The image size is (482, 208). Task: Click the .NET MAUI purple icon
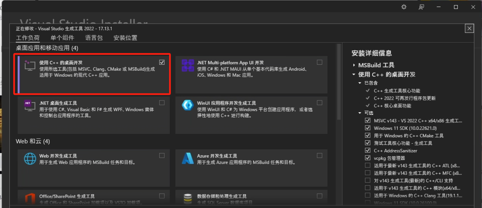pyautogui.click(x=188, y=65)
